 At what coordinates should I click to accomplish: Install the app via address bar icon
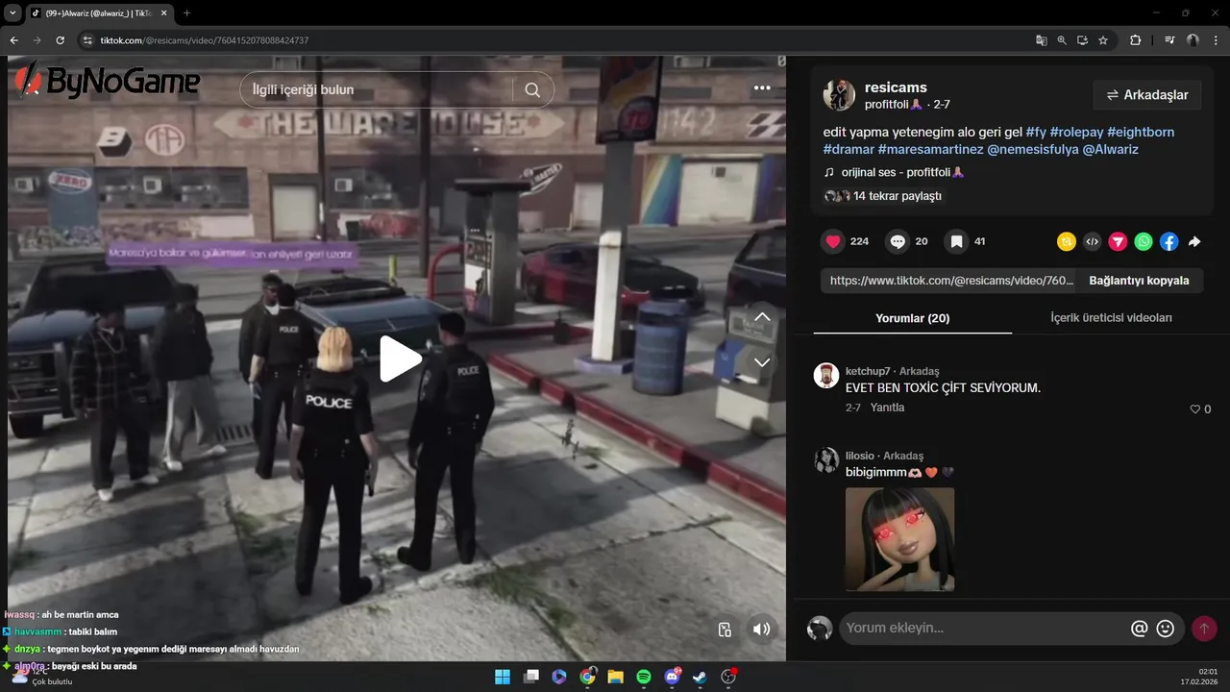[x=1082, y=40]
